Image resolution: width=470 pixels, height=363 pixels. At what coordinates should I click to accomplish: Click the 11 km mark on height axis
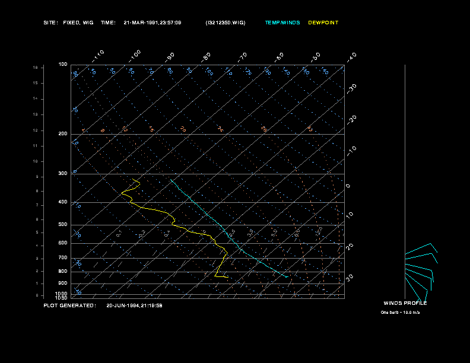click(x=36, y=146)
